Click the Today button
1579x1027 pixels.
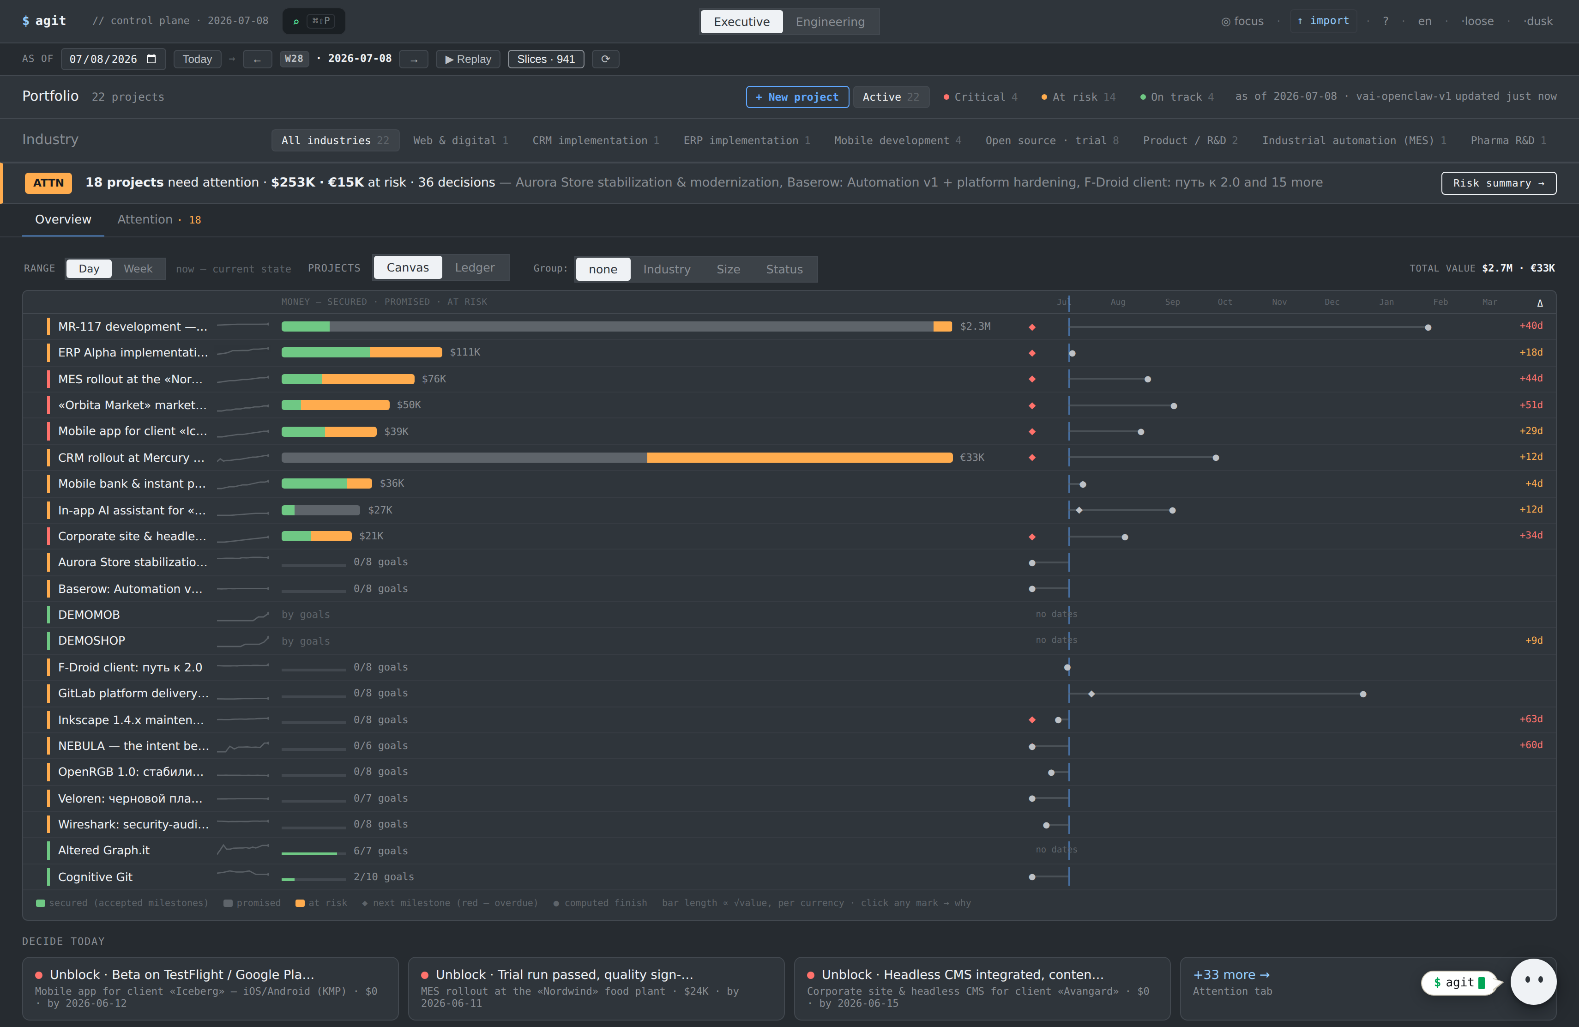pyautogui.click(x=197, y=59)
